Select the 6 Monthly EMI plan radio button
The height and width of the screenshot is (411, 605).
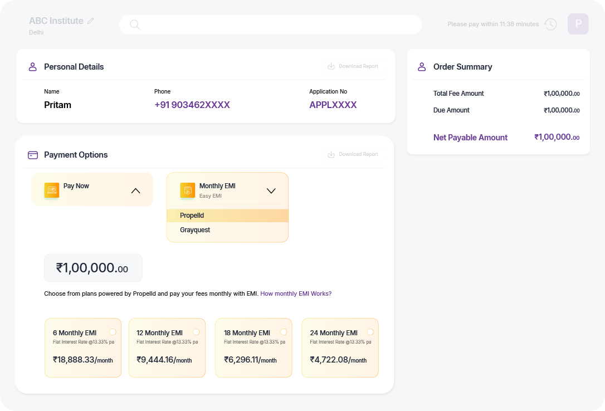[113, 331]
